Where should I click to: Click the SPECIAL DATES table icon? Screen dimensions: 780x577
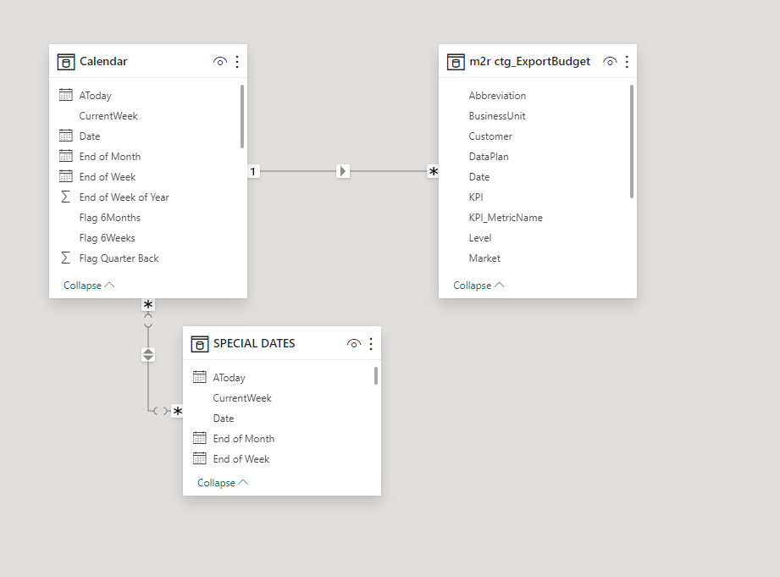(x=200, y=344)
